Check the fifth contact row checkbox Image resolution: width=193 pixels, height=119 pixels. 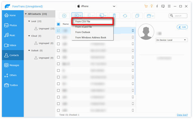pos(59,57)
